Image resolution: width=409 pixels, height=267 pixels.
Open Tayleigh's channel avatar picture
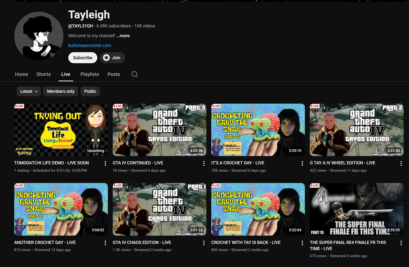39,36
